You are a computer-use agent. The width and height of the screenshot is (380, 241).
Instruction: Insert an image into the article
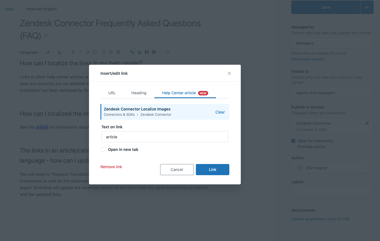click(139, 52)
